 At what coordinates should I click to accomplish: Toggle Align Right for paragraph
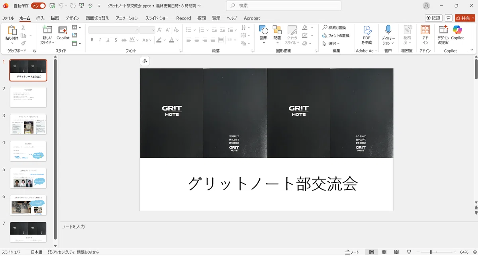pos(205,40)
